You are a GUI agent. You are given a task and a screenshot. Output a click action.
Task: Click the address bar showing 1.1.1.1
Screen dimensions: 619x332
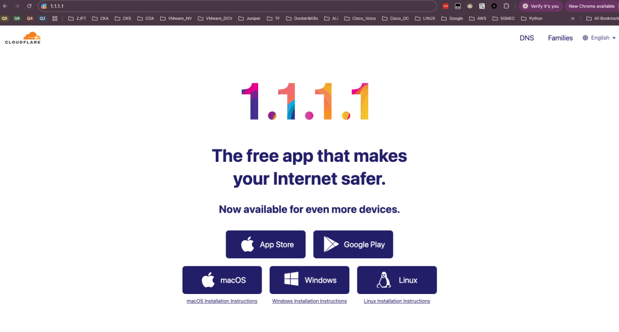coord(237,6)
